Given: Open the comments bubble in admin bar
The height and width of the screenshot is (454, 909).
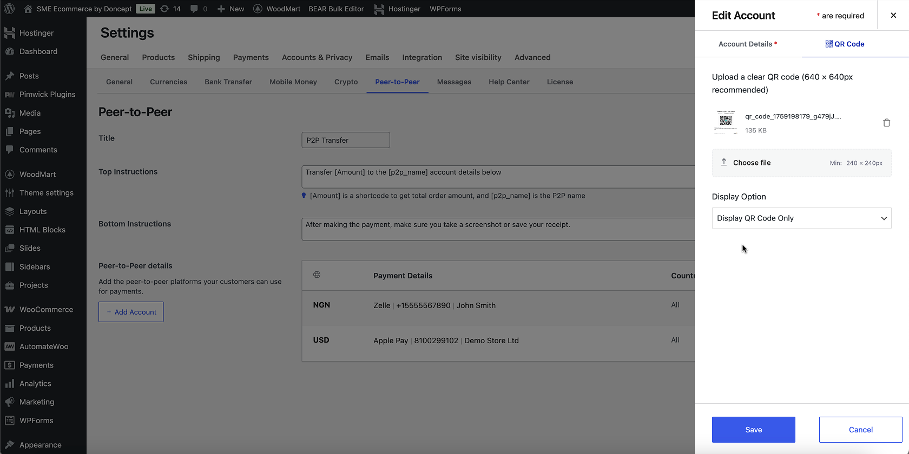Looking at the screenshot, I should point(199,9).
